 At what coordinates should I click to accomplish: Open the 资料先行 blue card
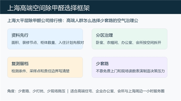coord(45,39)
